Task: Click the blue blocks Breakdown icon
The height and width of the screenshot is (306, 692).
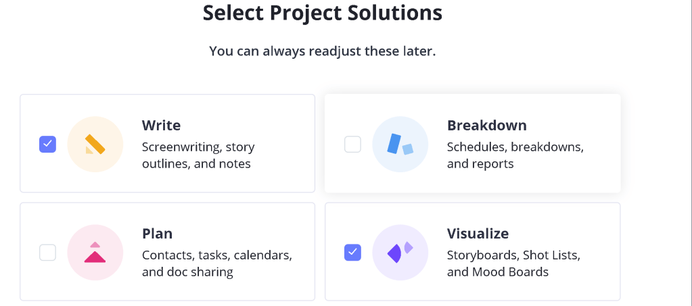Action: (x=400, y=144)
